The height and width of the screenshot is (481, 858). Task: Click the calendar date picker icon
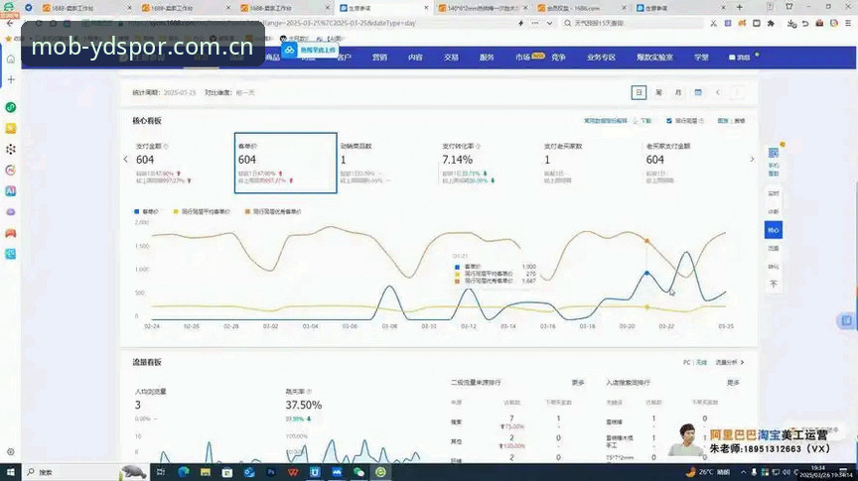698,92
